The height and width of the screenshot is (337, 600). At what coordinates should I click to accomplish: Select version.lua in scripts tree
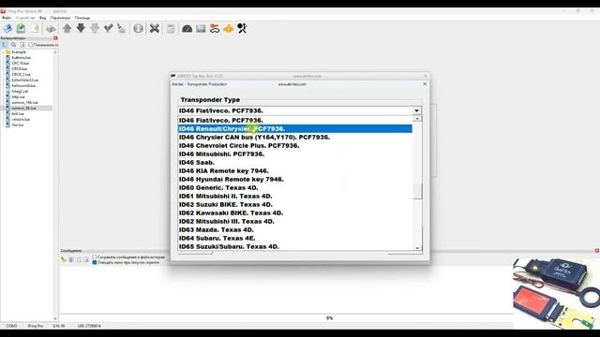click(x=21, y=119)
